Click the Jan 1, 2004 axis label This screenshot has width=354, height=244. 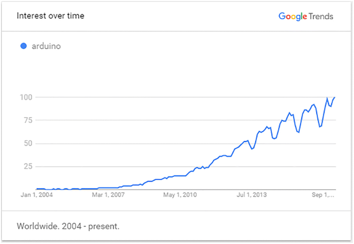click(37, 195)
